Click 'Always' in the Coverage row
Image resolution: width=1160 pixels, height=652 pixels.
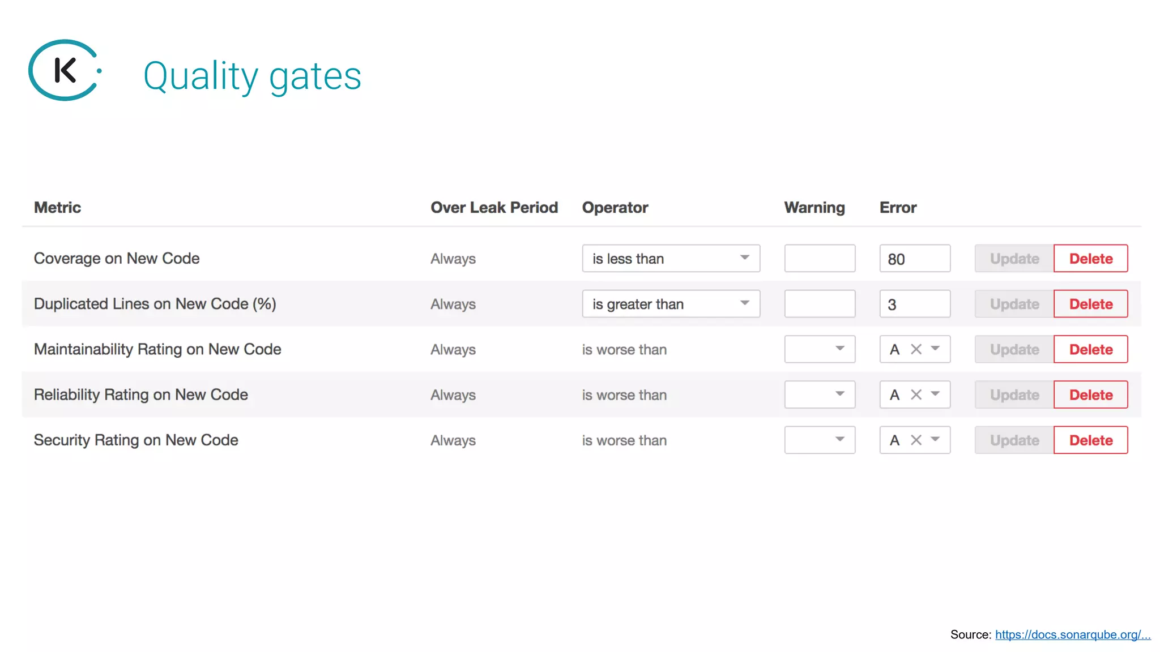453,259
